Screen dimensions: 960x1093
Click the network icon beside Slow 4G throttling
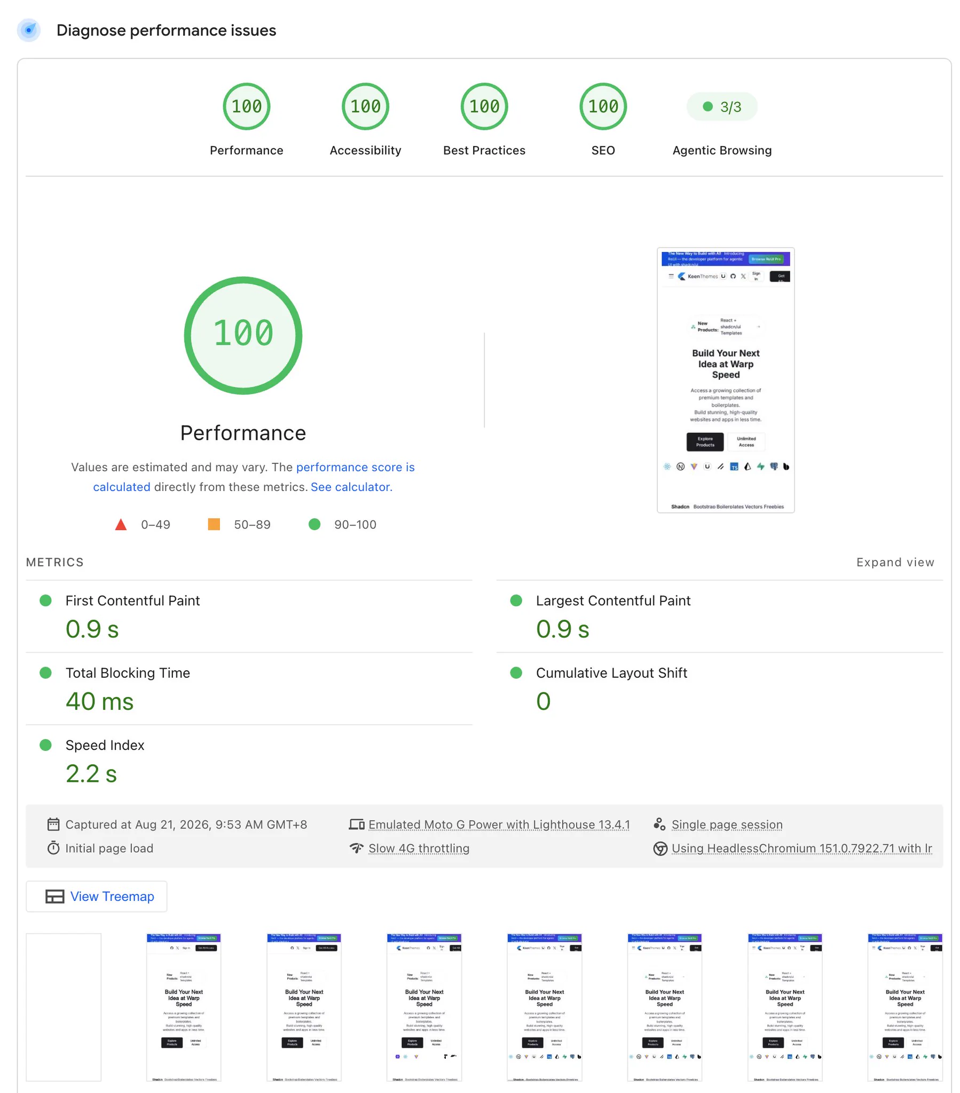[356, 848]
